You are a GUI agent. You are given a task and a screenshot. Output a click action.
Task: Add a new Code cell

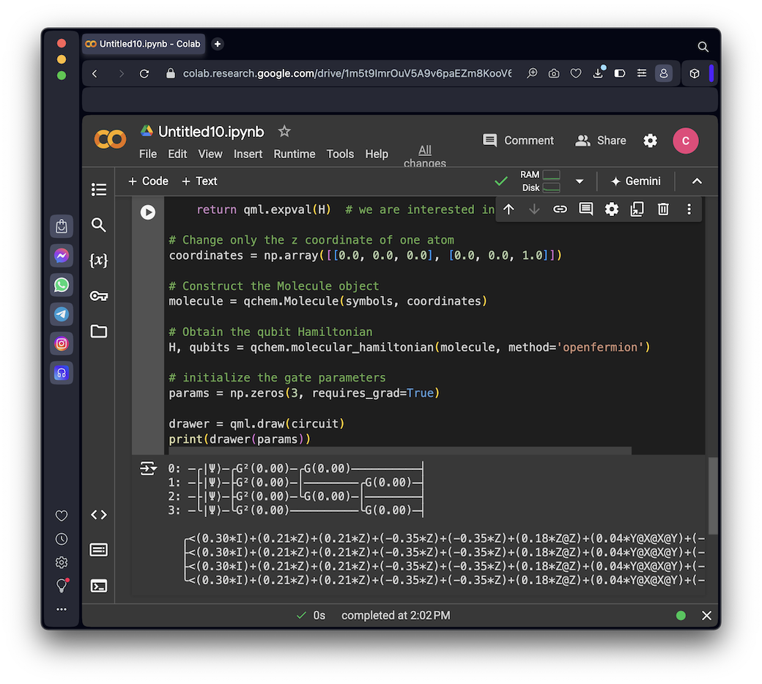148,182
